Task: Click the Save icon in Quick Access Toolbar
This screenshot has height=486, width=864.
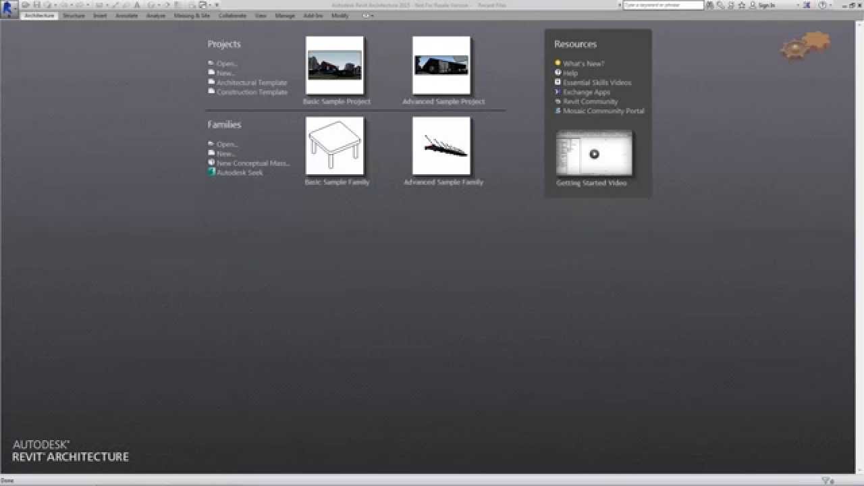Action: coord(36,5)
